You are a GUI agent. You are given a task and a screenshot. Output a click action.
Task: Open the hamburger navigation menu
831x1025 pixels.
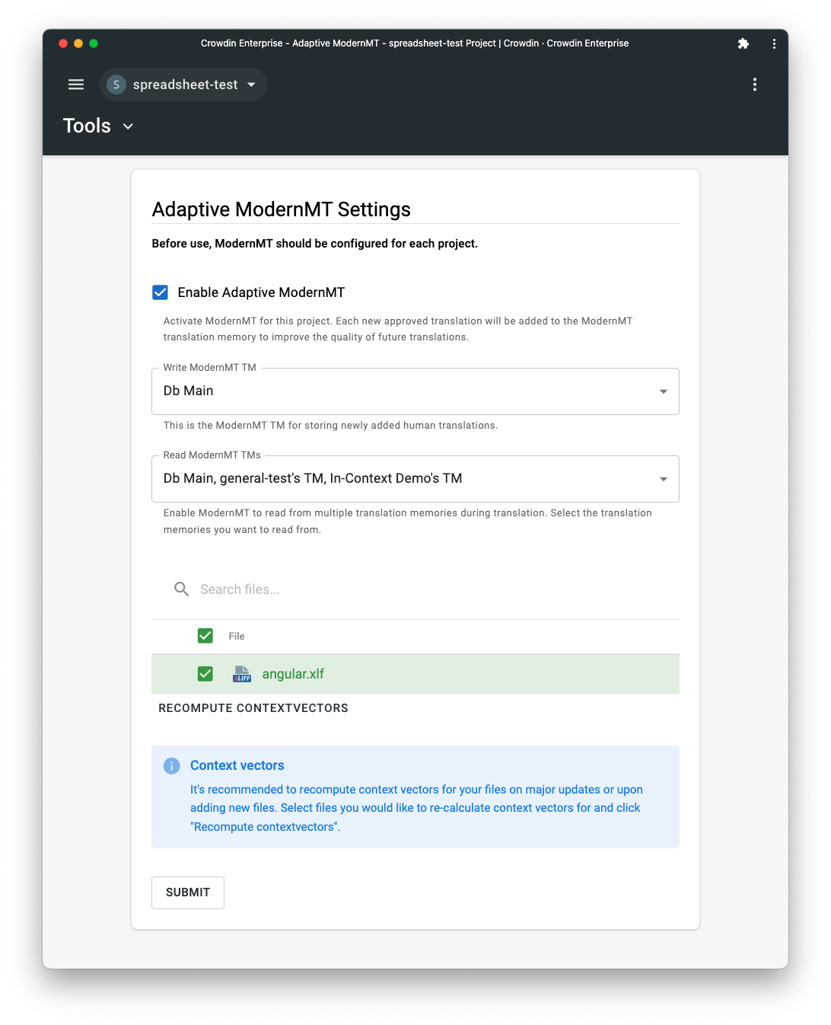coord(76,85)
